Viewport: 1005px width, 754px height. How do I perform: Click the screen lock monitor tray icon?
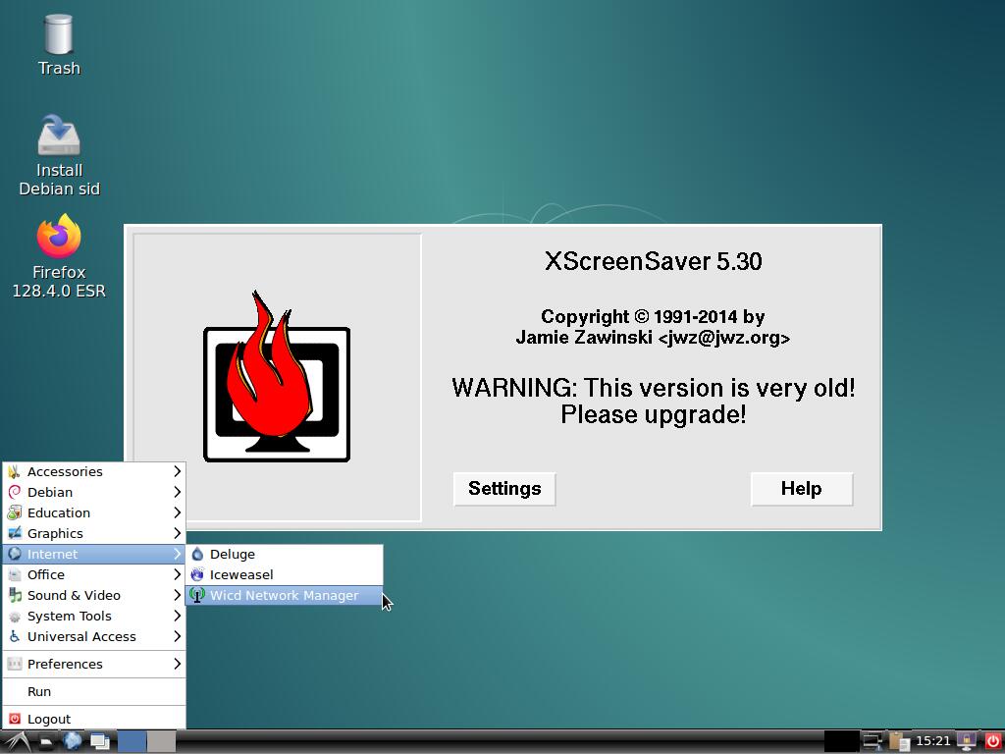tap(967, 742)
